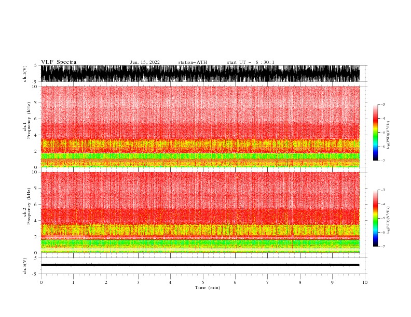Click inside the ch.1 spectrogram plot

[200, 126]
